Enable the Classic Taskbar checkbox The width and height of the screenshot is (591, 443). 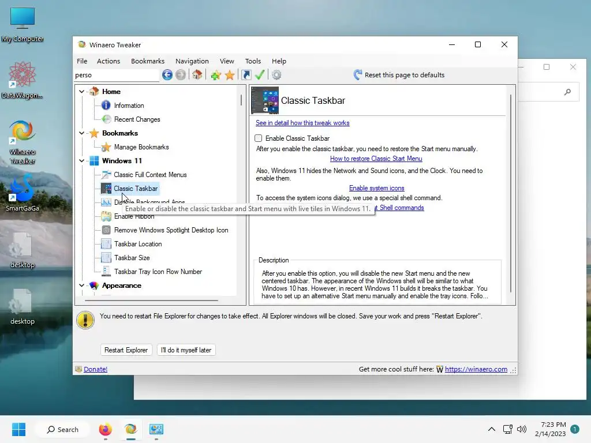point(258,138)
